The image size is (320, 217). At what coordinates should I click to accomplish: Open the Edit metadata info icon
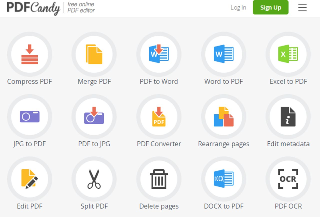(x=288, y=116)
